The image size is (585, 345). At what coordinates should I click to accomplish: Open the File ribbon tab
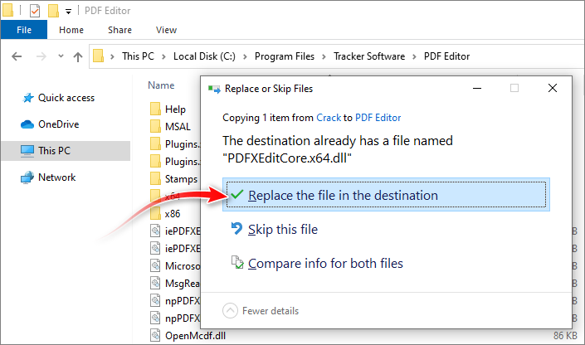(x=24, y=30)
